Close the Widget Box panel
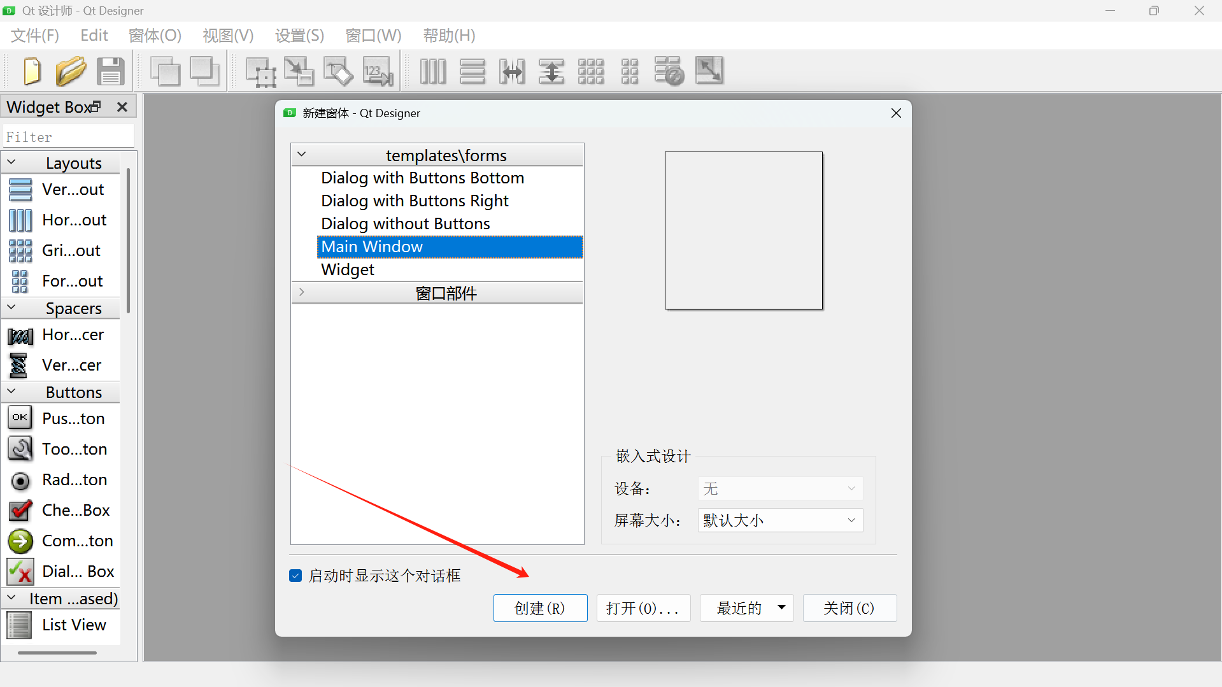The image size is (1222, 687). [x=122, y=107]
